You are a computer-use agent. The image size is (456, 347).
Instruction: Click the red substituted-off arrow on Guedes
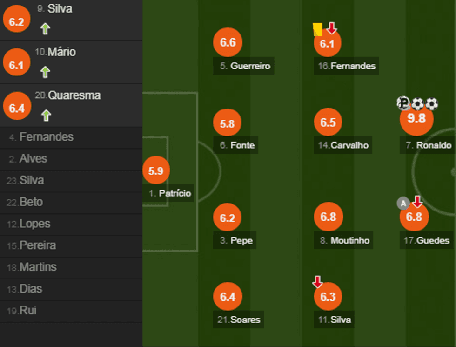(417, 202)
